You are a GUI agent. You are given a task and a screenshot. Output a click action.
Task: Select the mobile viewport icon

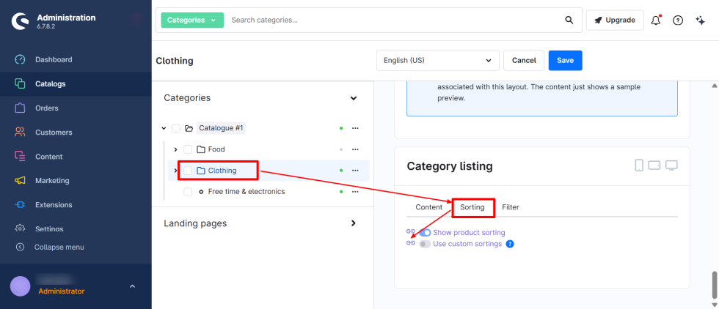(639, 165)
